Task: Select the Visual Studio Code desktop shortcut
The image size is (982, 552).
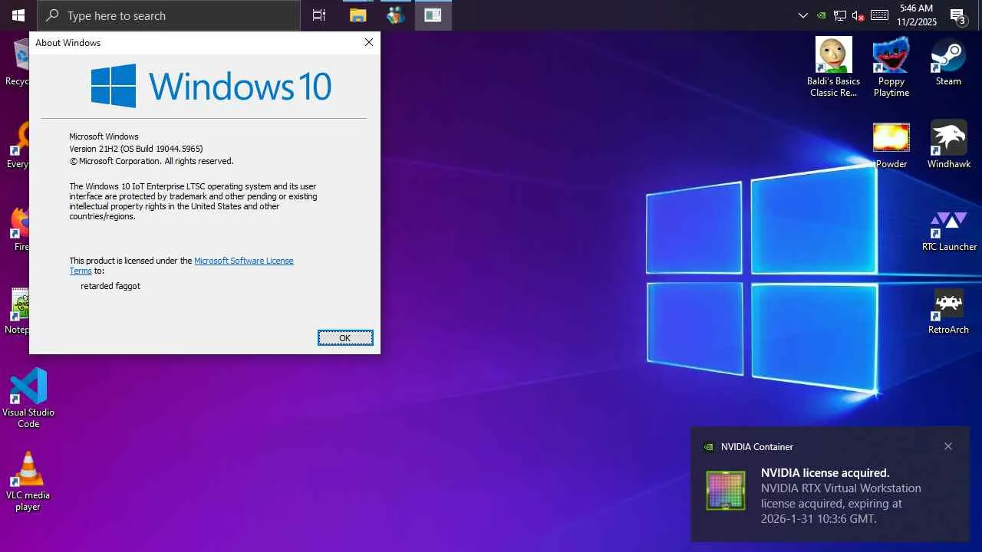Action: 28,399
